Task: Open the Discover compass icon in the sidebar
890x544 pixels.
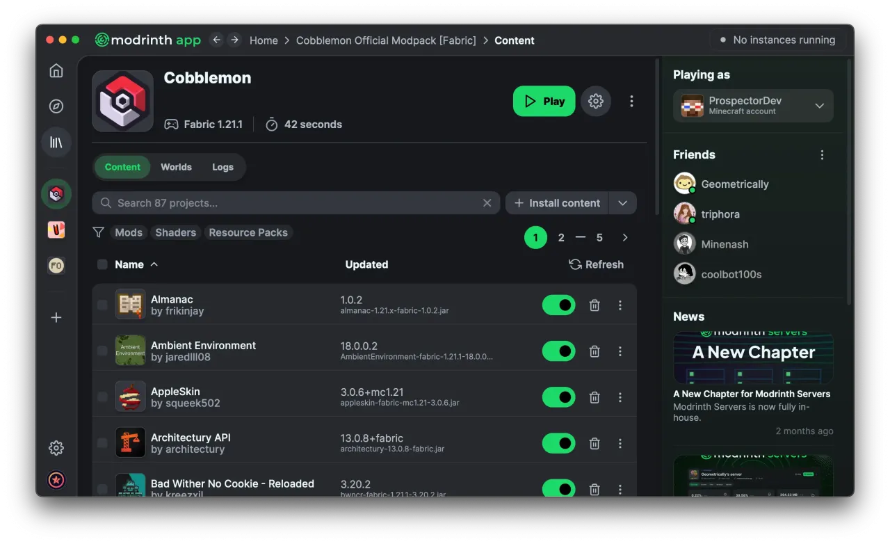Action: tap(56, 106)
